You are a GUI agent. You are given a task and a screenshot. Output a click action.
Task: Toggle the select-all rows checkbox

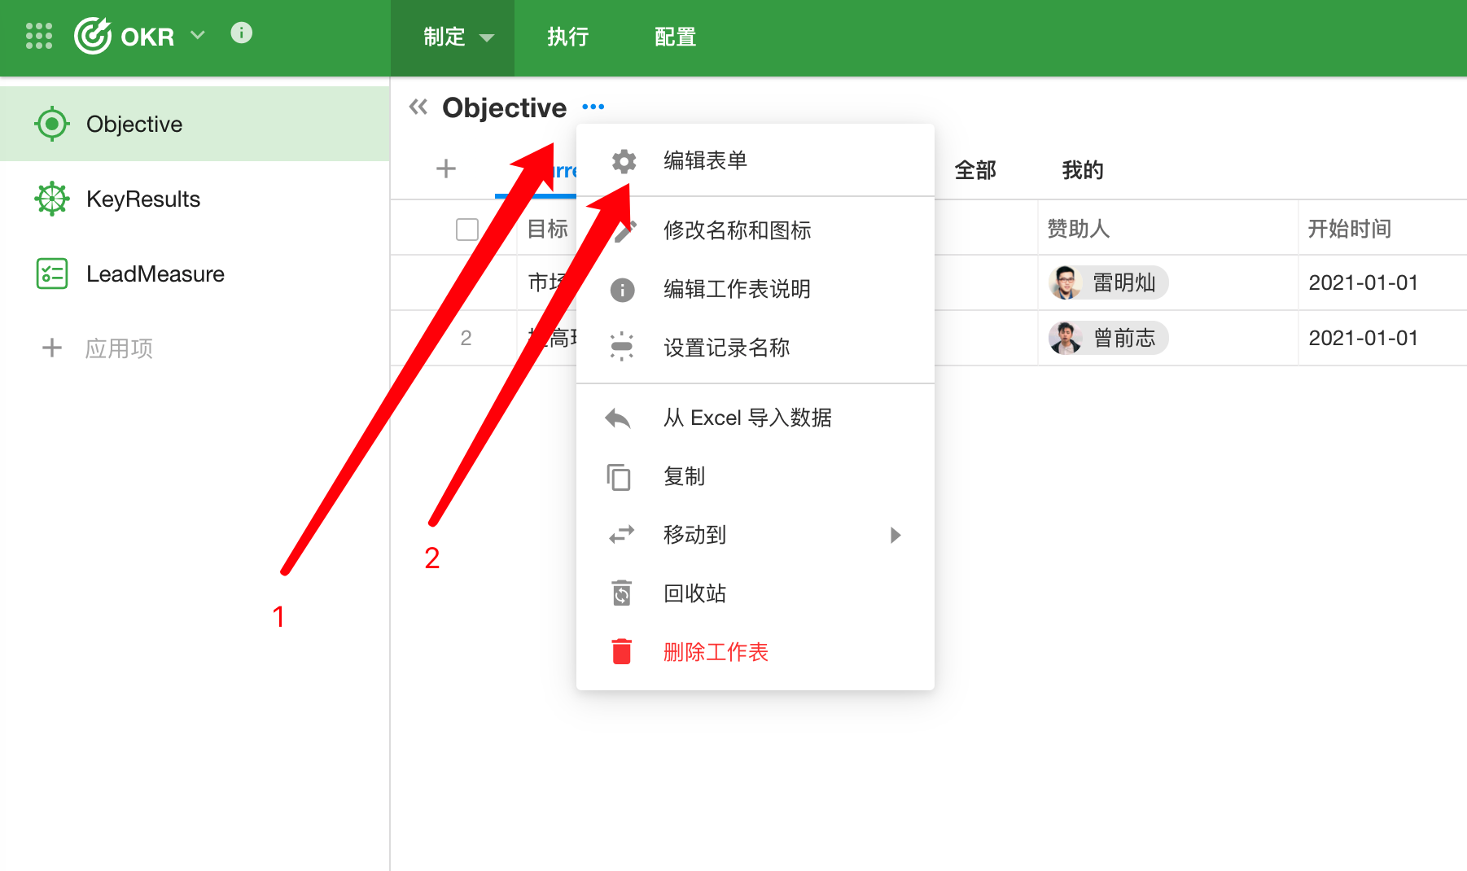(x=467, y=230)
